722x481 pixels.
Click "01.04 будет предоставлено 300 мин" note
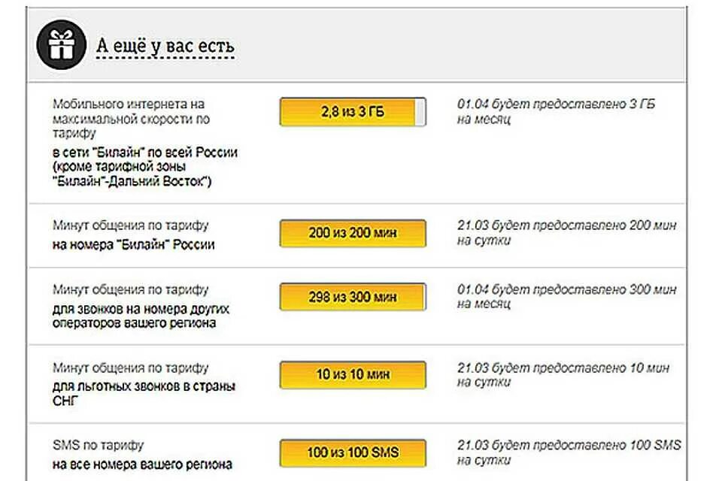(x=567, y=296)
